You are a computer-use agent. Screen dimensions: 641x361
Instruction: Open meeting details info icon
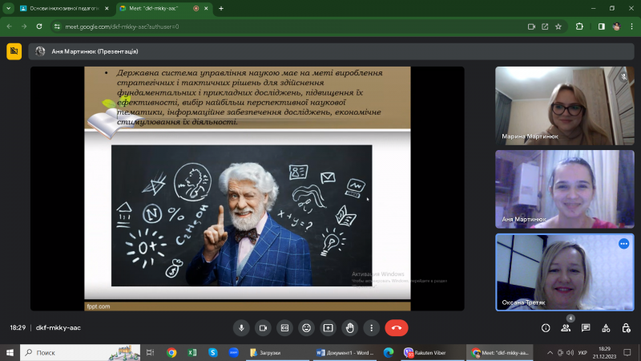(x=546, y=327)
